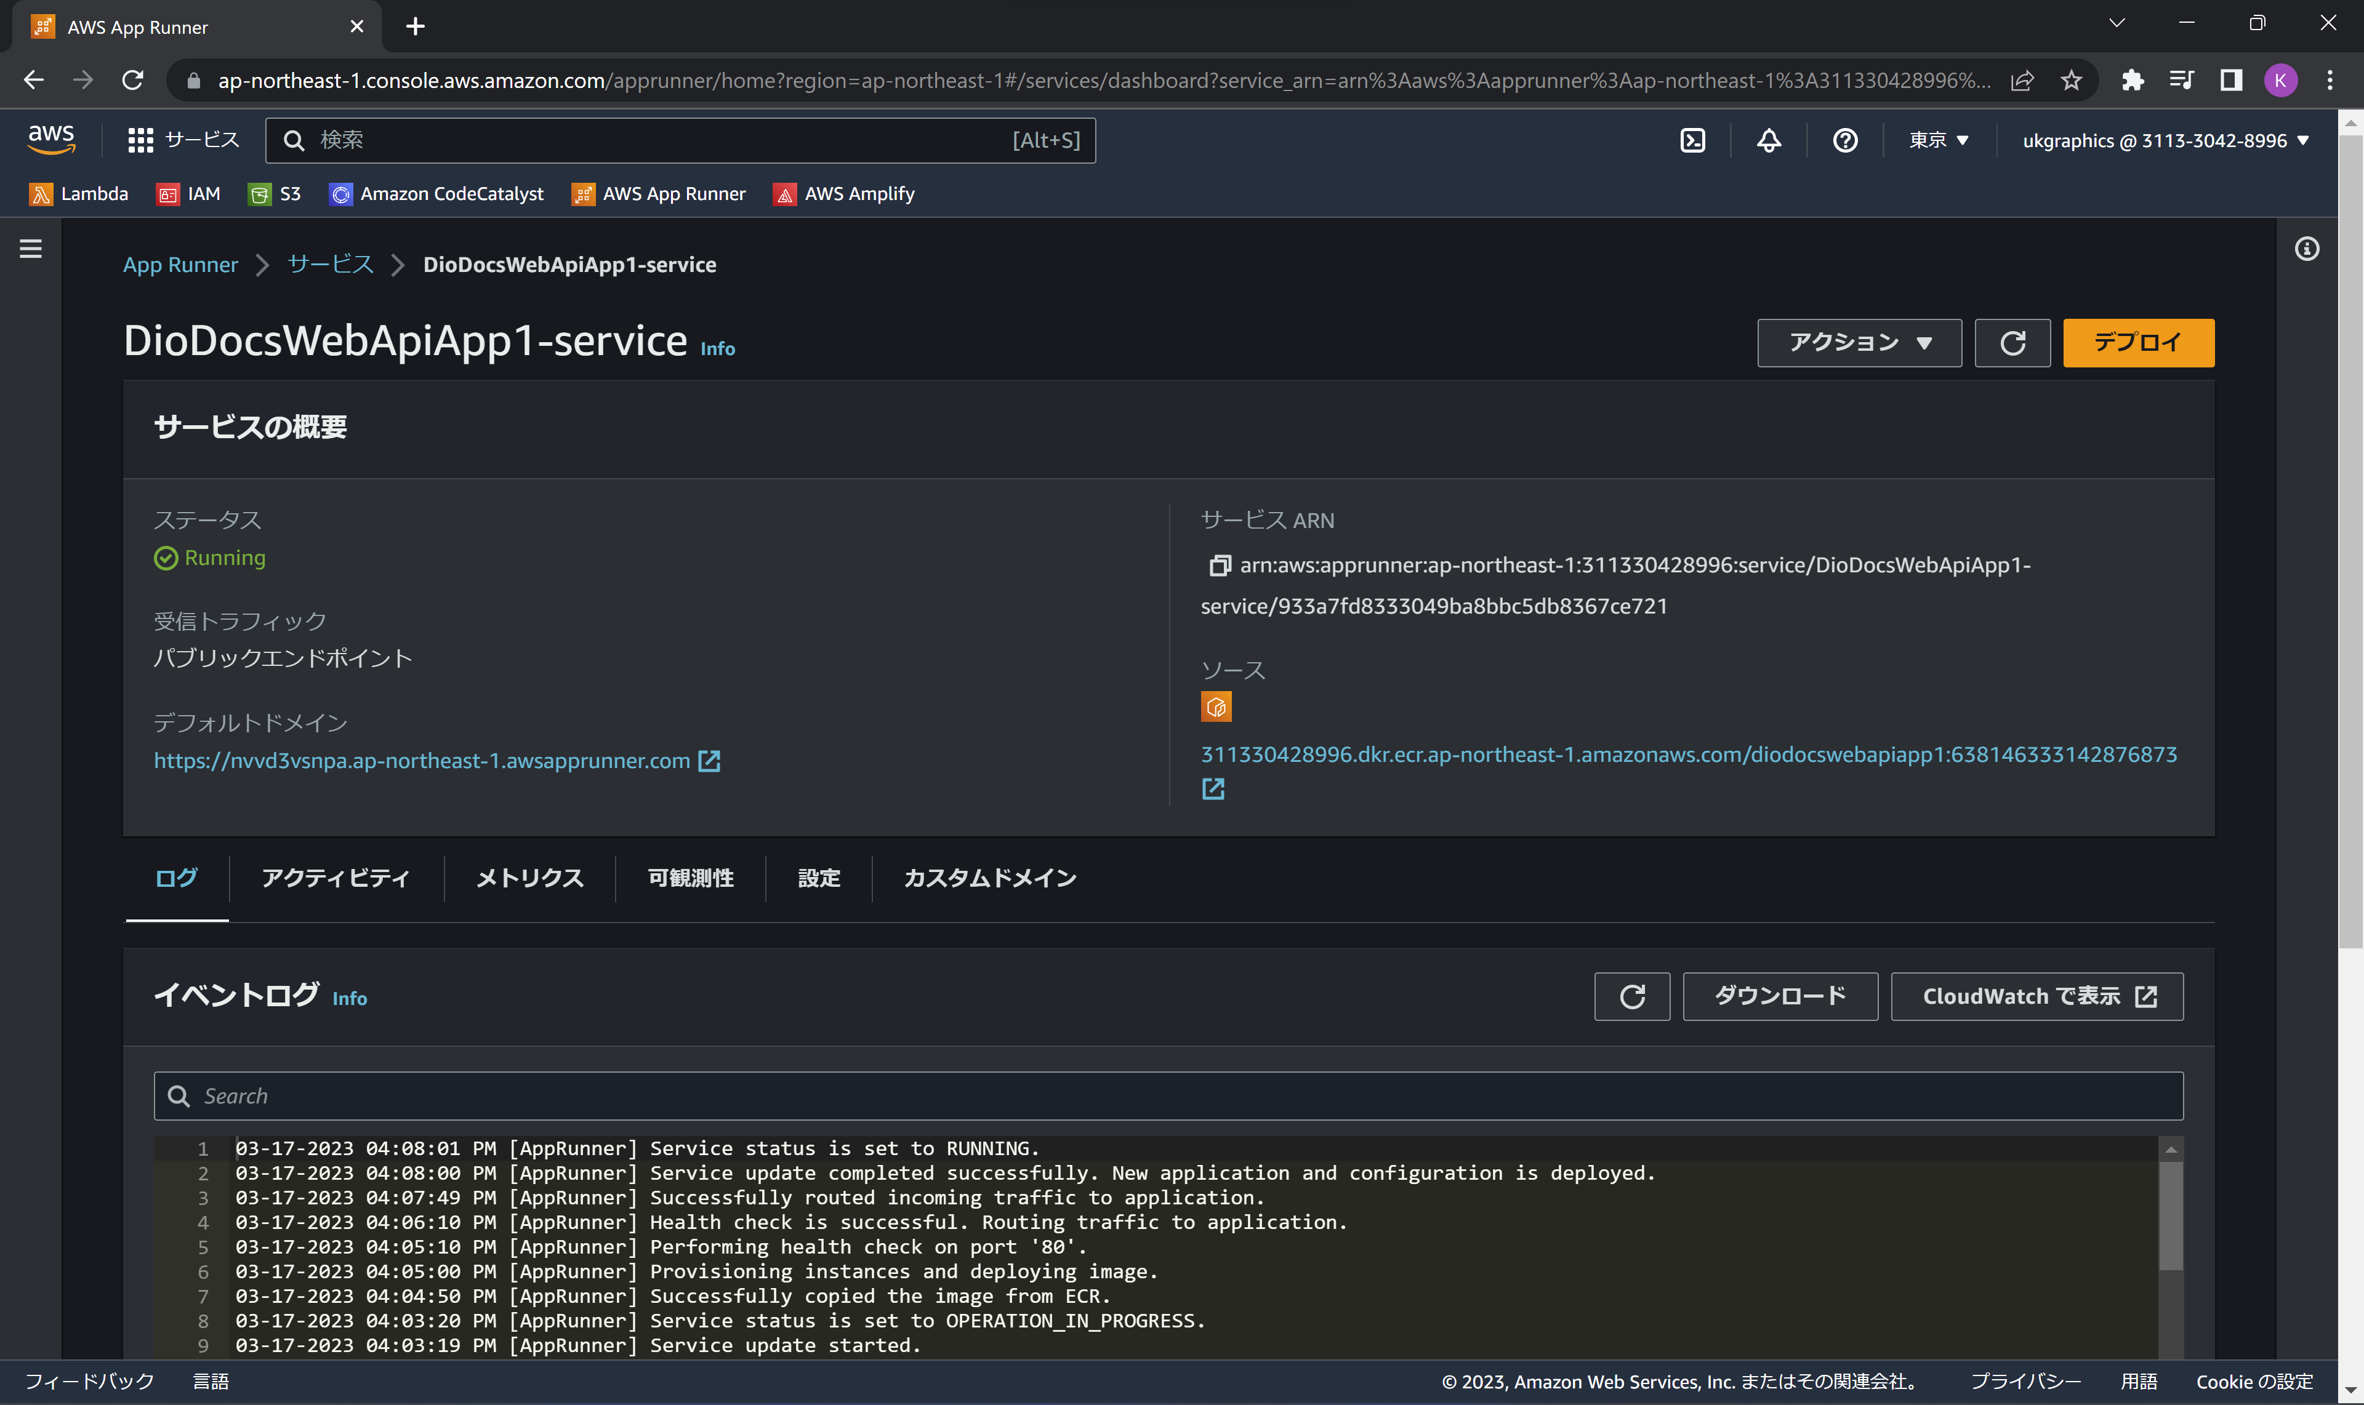The height and width of the screenshot is (1405, 2364).
Task: Click the event log Search field
Action: 1168,1095
